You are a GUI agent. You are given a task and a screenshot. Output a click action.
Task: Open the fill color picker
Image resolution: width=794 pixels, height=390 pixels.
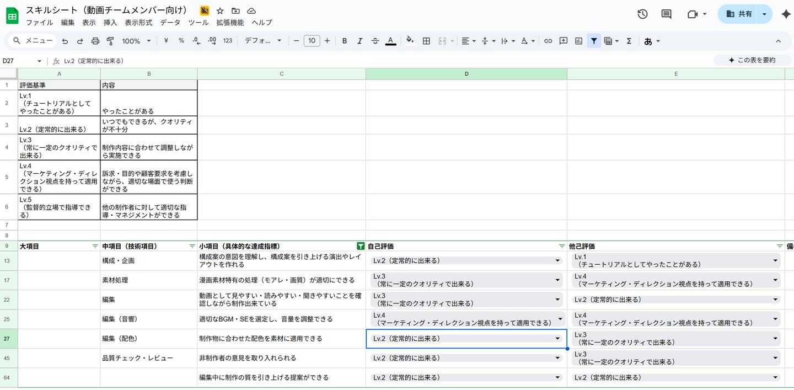pos(410,41)
